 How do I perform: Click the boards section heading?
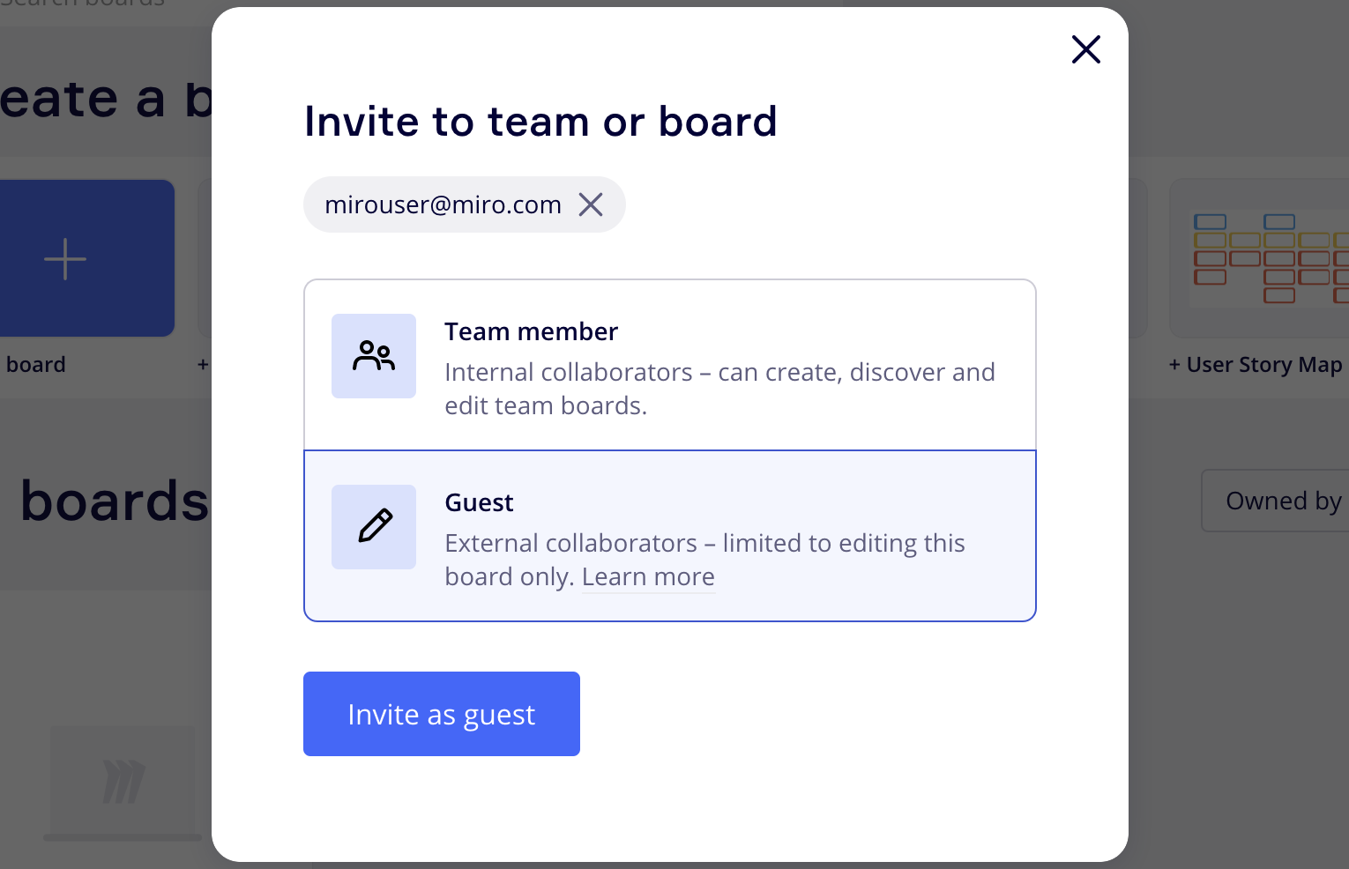(x=115, y=501)
